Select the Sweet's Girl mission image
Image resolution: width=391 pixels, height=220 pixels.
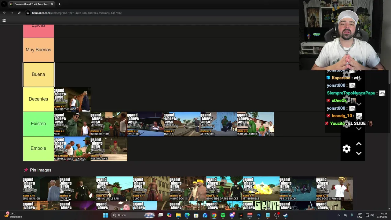219,124
